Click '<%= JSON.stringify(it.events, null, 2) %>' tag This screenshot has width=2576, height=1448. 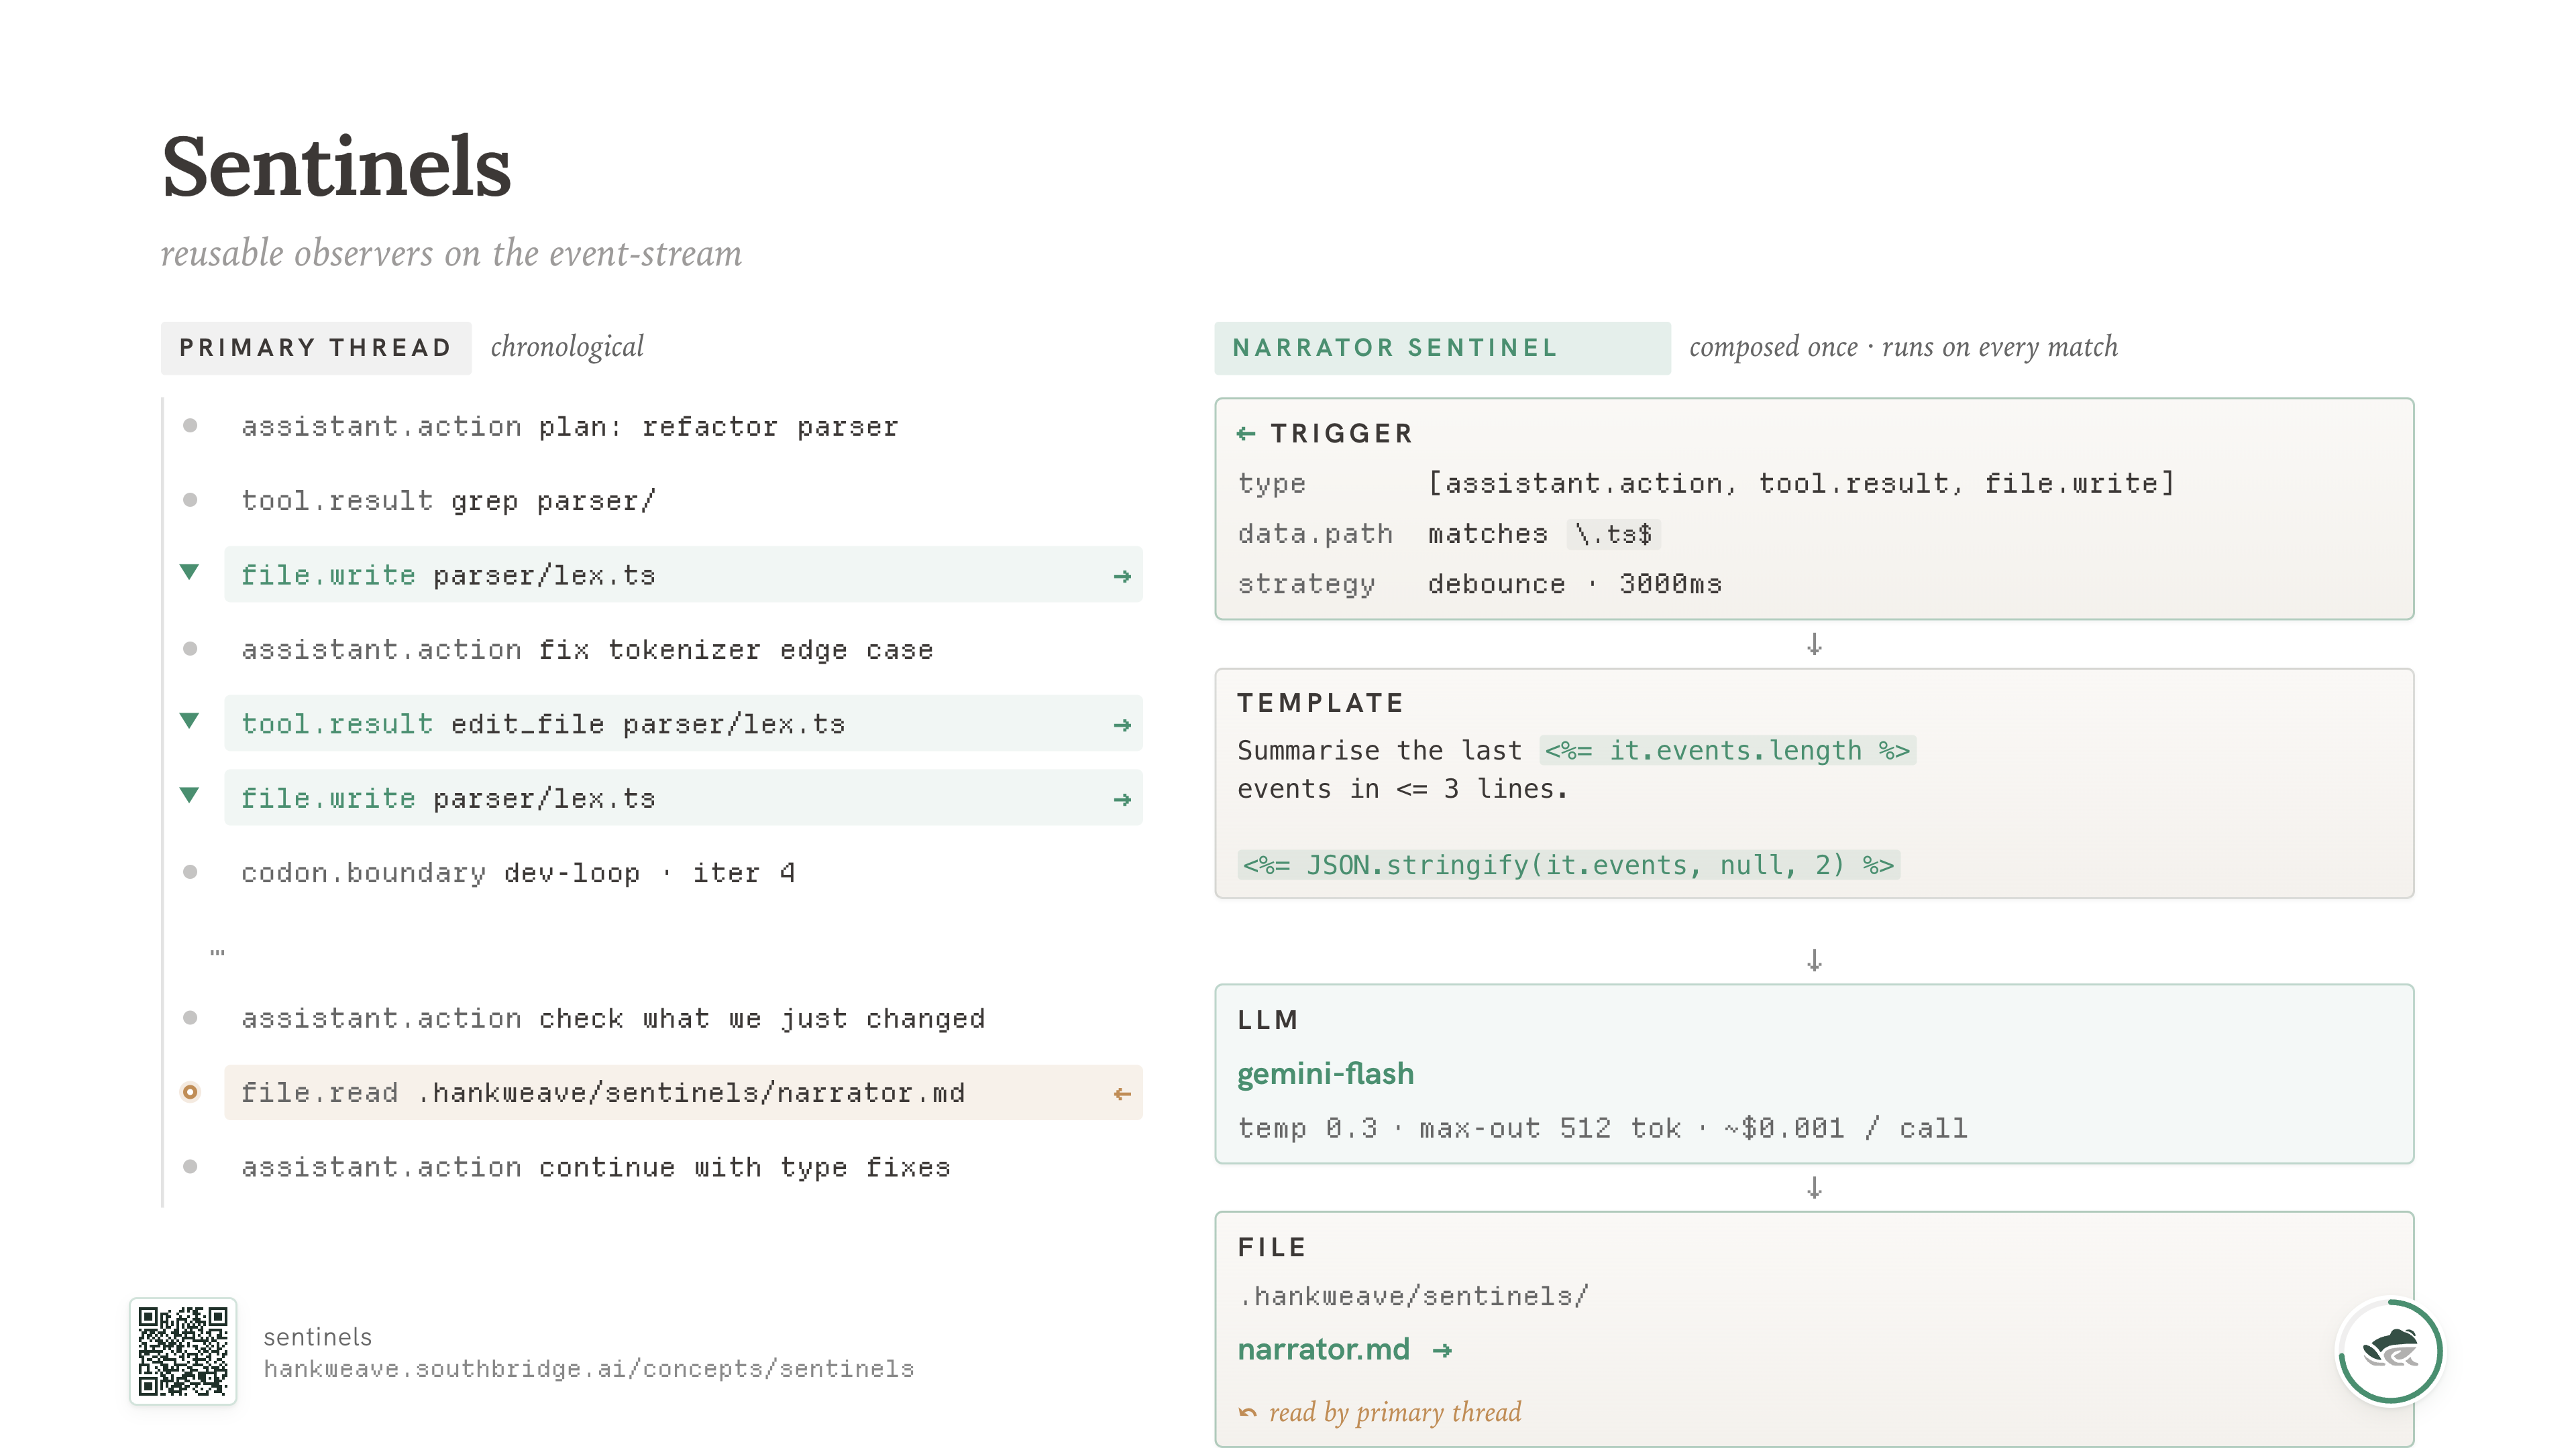coord(1568,864)
